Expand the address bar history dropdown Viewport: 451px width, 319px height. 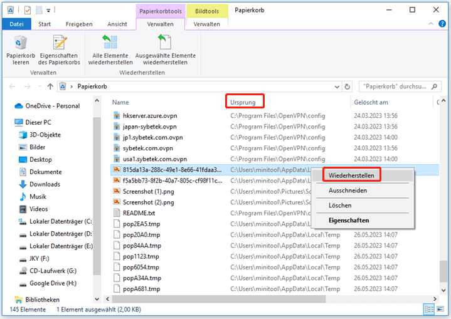point(337,86)
